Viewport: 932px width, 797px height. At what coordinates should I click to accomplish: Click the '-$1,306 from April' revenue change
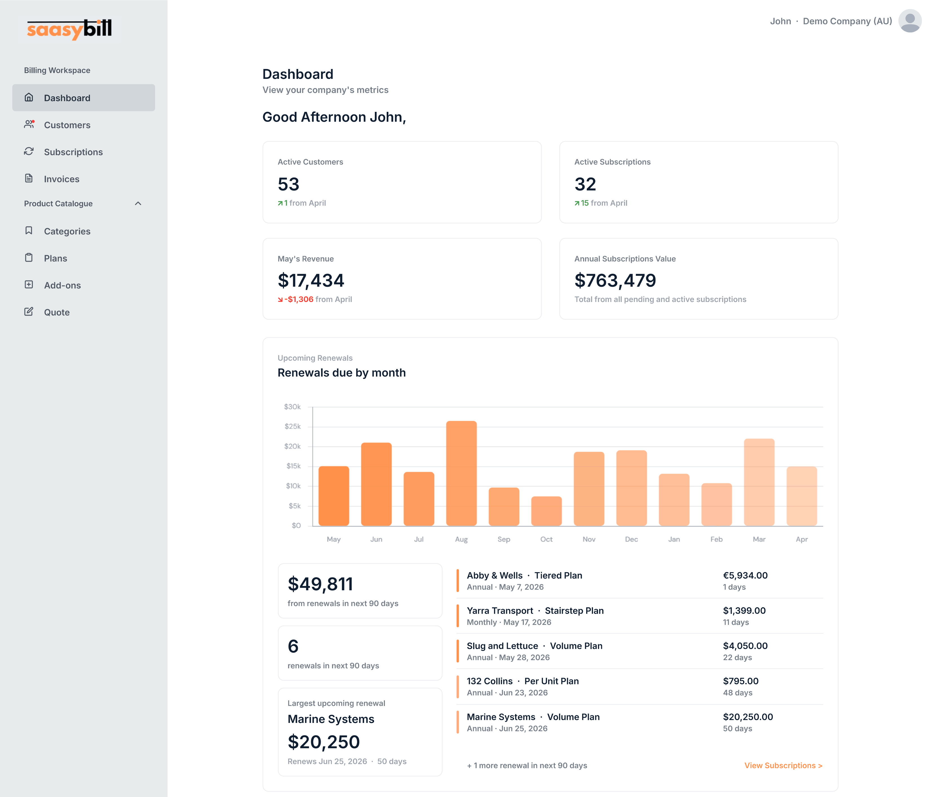[315, 299]
